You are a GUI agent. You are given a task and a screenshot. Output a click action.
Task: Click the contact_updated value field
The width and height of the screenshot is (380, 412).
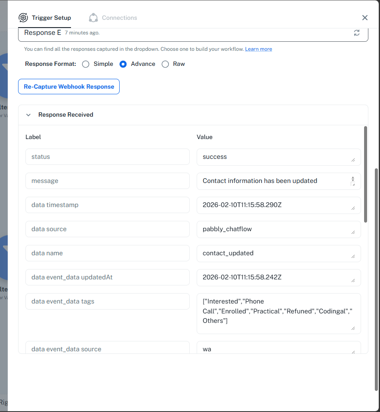(x=275, y=253)
